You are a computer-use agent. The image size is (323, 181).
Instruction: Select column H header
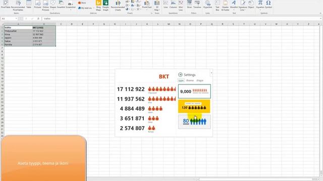[x=115, y=24]
